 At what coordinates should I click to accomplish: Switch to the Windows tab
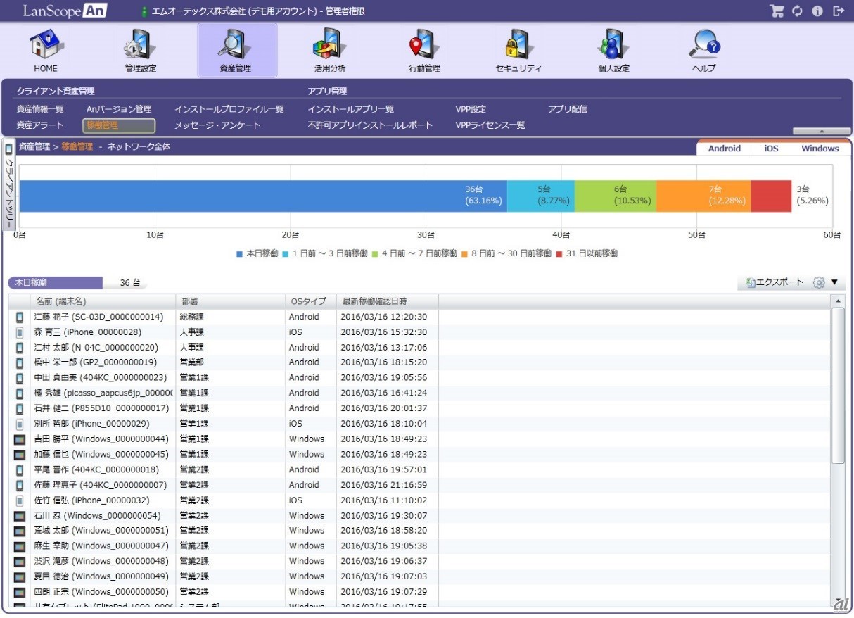[820, 149]
